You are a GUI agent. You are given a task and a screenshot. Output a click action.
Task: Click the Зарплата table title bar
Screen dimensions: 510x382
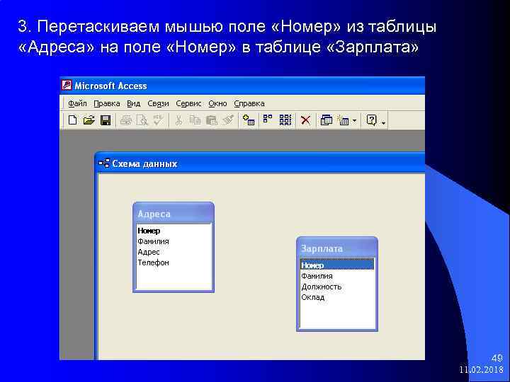[x=337, y=248]
